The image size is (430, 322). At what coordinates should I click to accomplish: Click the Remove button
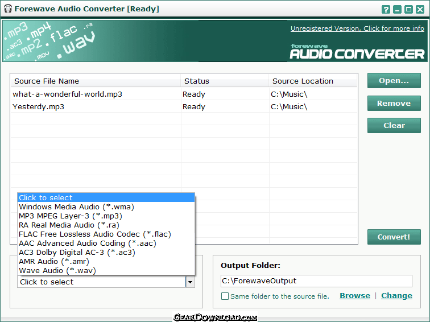pos(394,103)
